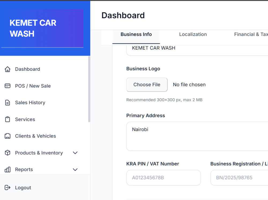268x200 pixels.
Task: Click the Services clipboard icon
Action: tap(8, 119)
